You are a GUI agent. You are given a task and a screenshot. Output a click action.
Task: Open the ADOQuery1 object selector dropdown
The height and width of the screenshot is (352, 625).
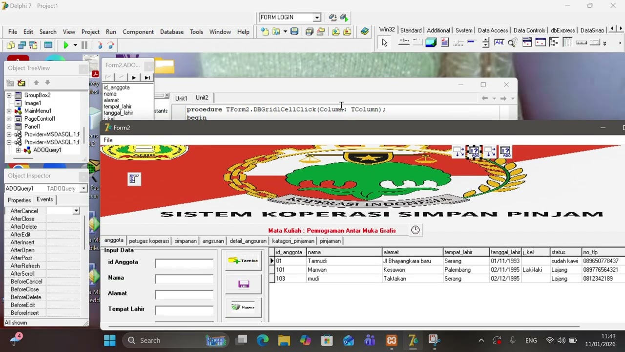pos(83,188)
